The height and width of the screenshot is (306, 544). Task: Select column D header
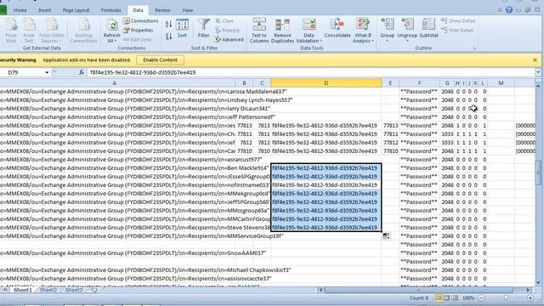(326, 83)
